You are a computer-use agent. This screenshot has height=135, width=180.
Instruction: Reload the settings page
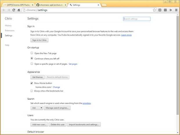coord(14,10)
